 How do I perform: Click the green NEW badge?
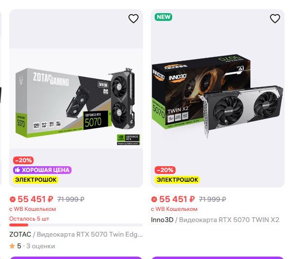(163, 17)
